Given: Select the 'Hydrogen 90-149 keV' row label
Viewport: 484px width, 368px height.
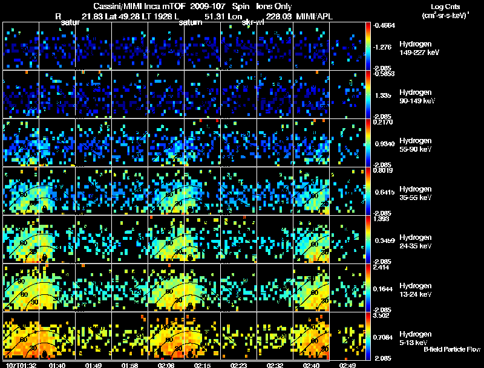Looking at the screenshot, I should (417, 97).
